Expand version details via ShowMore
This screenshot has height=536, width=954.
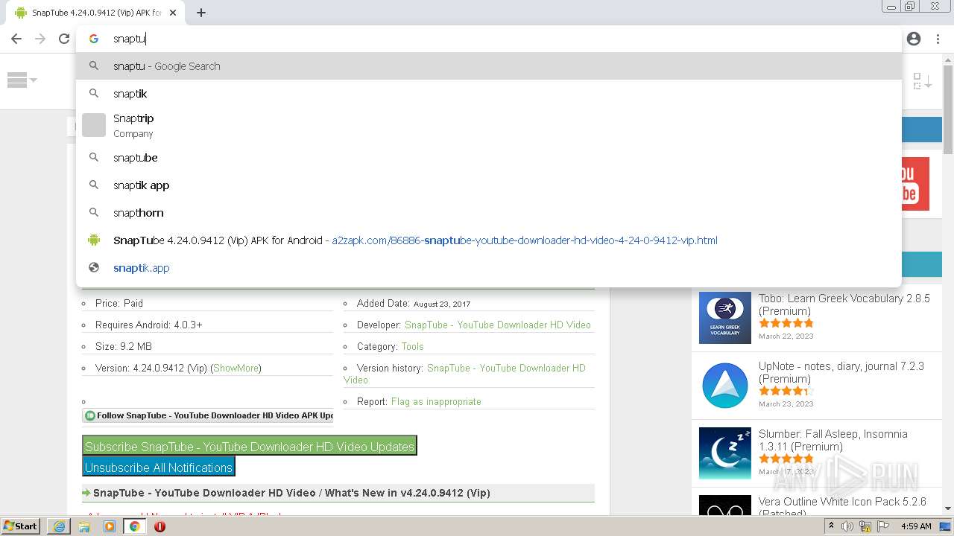[236, 368]
